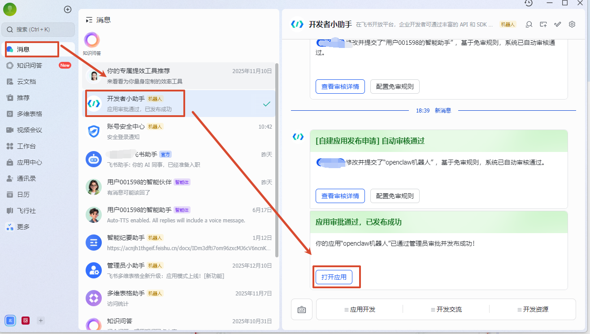This screenshot has height=334, width=590.
Task: Open chat settings gear icon
Action: coord(572,24)
